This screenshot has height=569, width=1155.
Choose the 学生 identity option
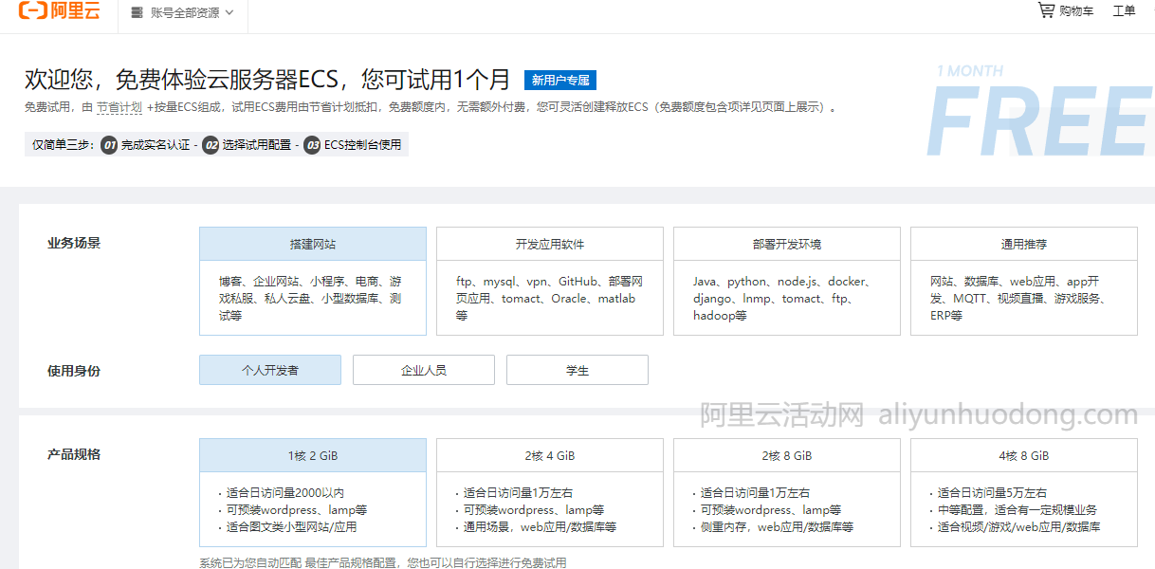point(577,370)
